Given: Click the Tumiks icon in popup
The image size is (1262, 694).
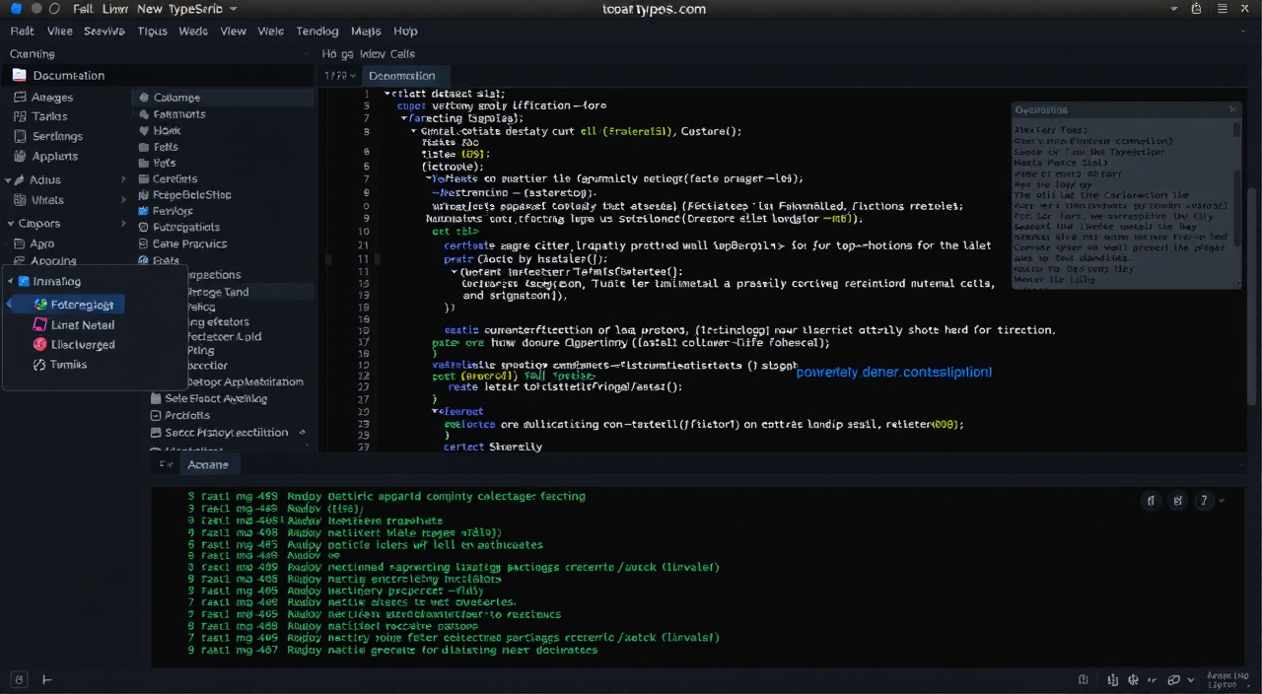Looking at the screenshot, I should 40,365.
